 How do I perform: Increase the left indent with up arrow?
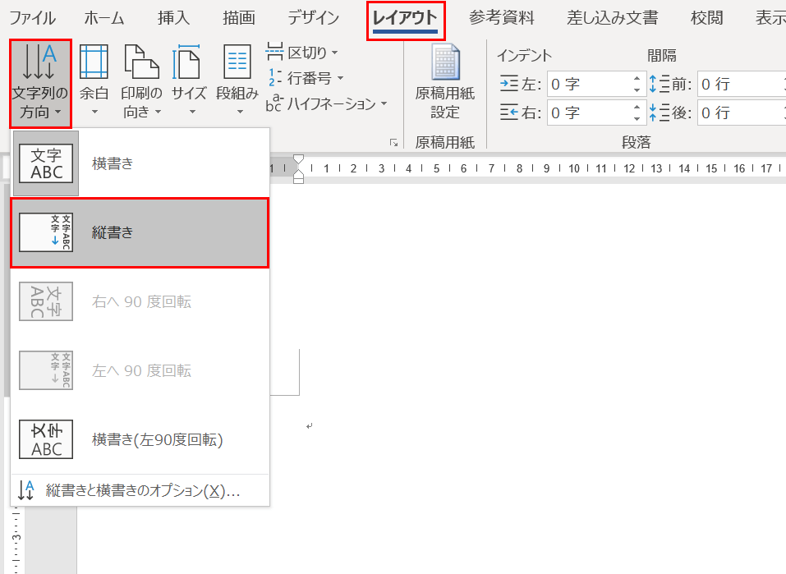(637, 78)
